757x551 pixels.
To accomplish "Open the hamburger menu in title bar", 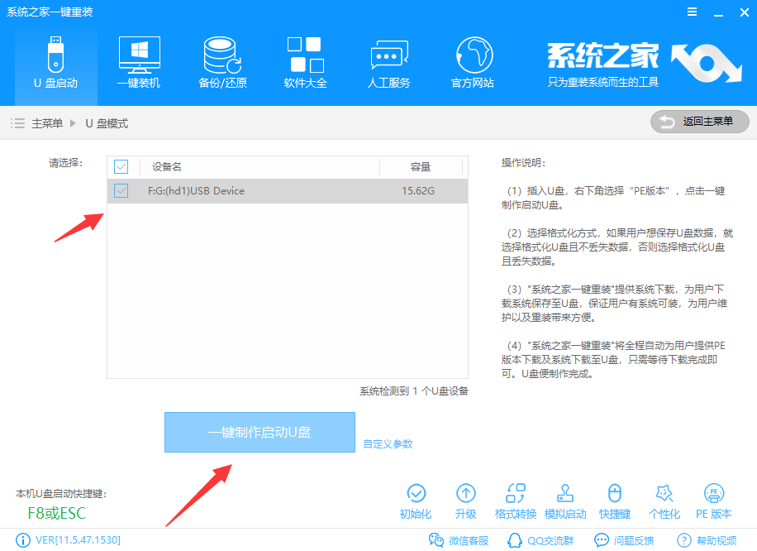I will [x=691, y=12].
